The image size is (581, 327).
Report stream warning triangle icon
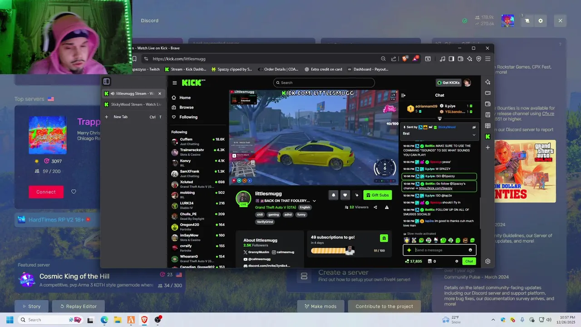387,207
